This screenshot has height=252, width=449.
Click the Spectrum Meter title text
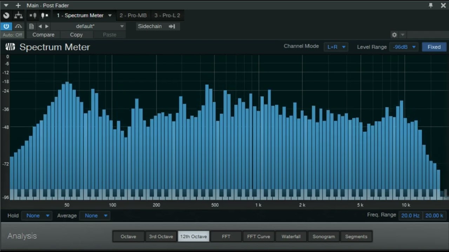pyautogui.click(x=55, y=47)
